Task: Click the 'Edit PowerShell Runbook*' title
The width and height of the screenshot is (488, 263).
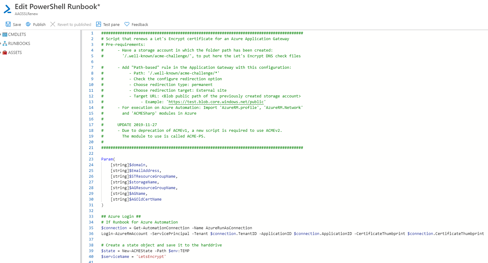Action: 57,7
